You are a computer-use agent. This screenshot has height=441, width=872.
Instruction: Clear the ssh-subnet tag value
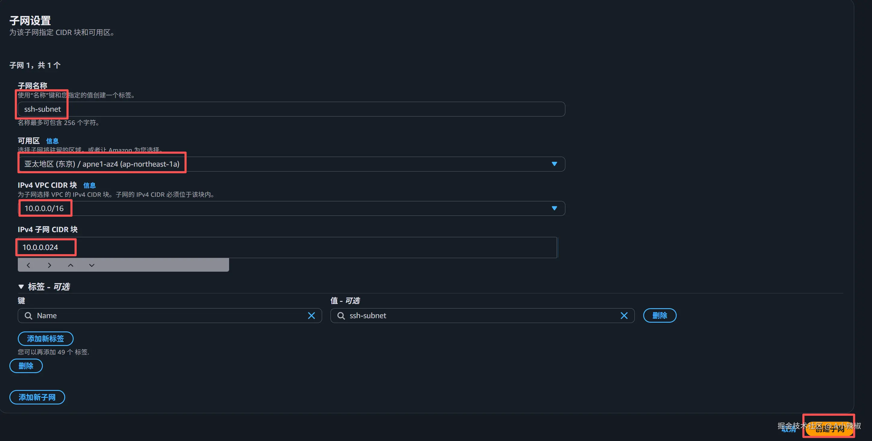click(x=624, y=315)
